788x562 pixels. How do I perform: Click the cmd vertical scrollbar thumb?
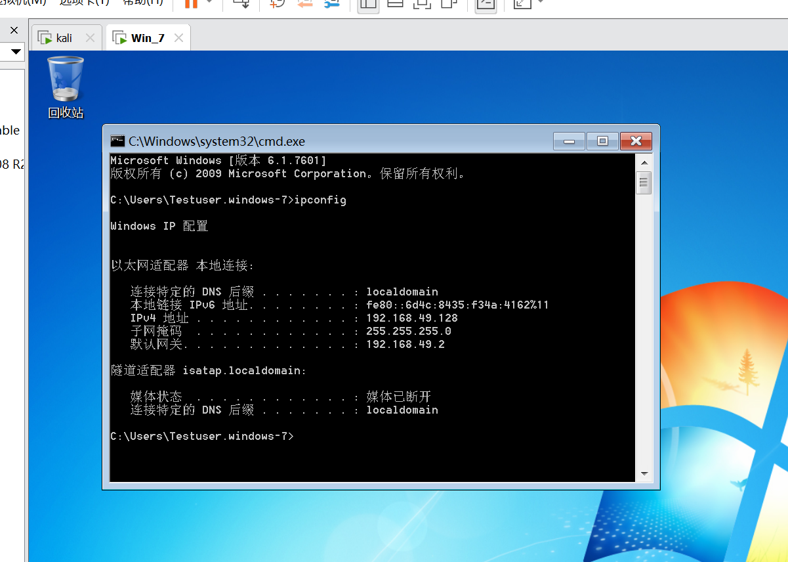coord(644,183)
